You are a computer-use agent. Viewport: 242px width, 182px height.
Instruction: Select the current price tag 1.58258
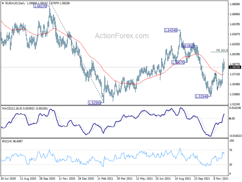pos(235,67)
